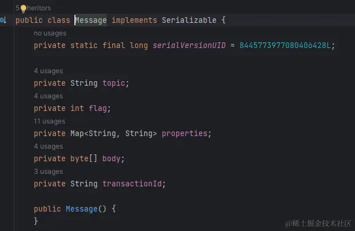This screenshot has height=231, width=355.
Task: Show the '11 usages' hint for properties
Action: (50, 121)
